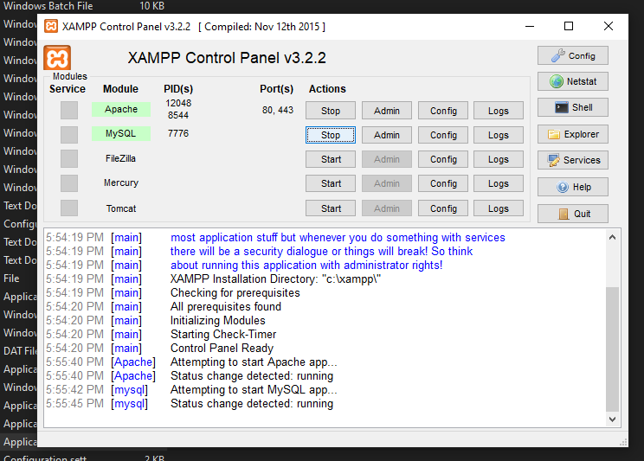
Task: Open the Services manager
Action: tap(572, 160)
